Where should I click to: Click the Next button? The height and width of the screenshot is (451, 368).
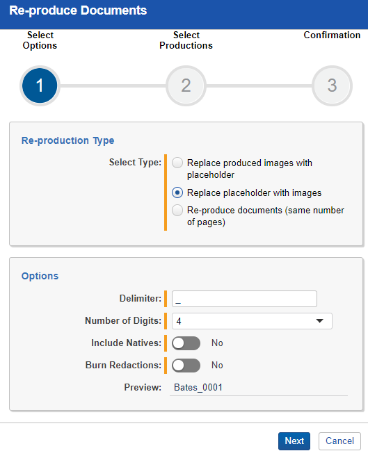coord(294,441)
